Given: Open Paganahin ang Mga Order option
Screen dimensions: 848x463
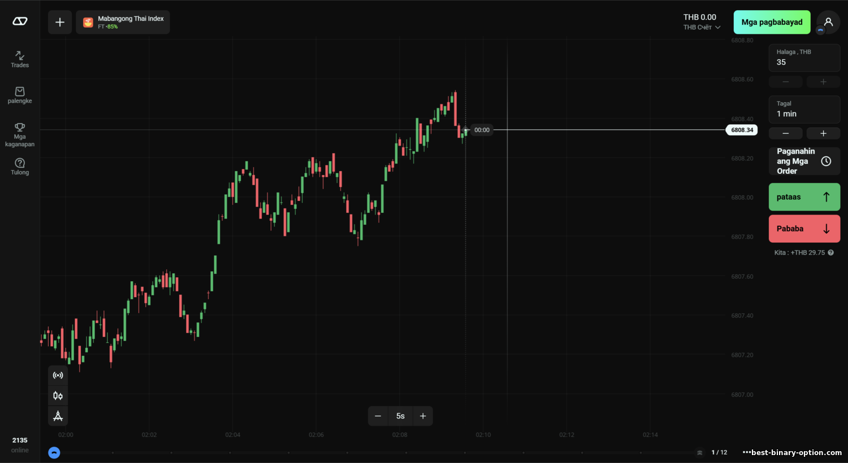Looking at the screenshot, I should pyautogui.click(x=804, y=161).
